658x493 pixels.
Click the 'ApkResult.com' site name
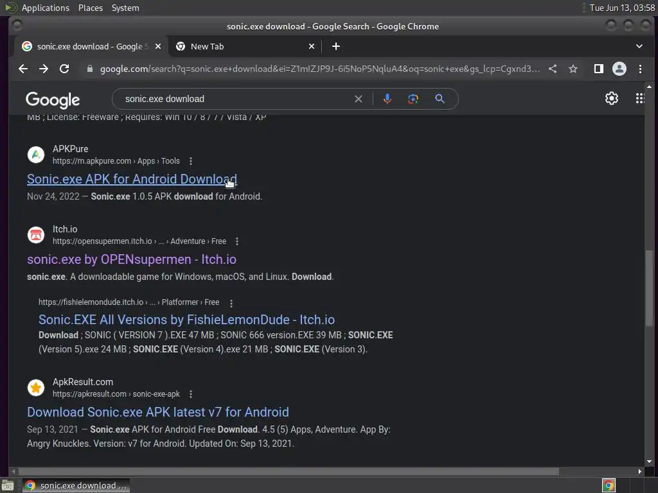pyautogui.click(x=83, y=382)
